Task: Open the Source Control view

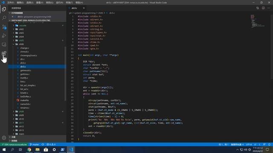Action: (4, 27)
